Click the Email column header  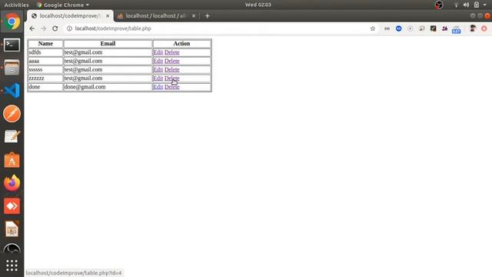click(108, 44)
